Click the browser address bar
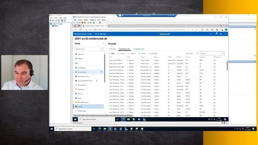Viewport: 258px width, 145px height. click(137, 30)
